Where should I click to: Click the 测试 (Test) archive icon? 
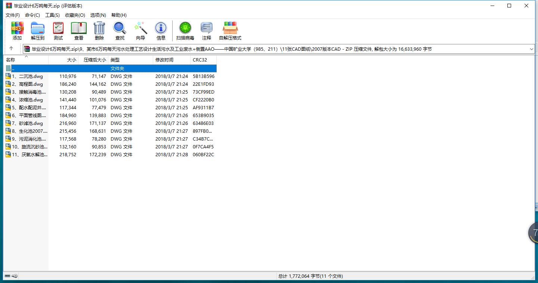[x=58, y=31]
